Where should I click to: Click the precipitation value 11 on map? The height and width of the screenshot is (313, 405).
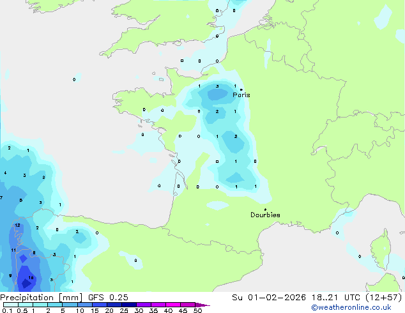click(x=13, y=250)
